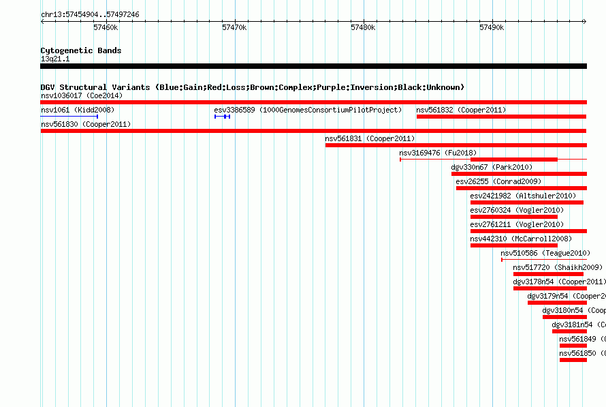Open nsv561830 (Cooper2011) variant label
The image size is (606, 407).
(x=86, y=124)
